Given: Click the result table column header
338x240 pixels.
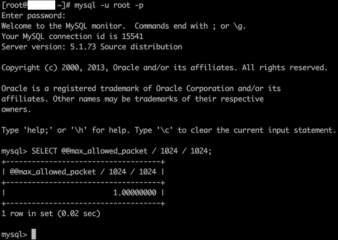Looking at the screenshot, I should [83, 172].
